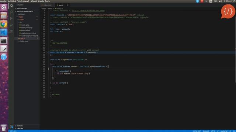Open the clock showing 2:42 AM
The height and width of the screenshot is (132, 236).
[228, 1]
